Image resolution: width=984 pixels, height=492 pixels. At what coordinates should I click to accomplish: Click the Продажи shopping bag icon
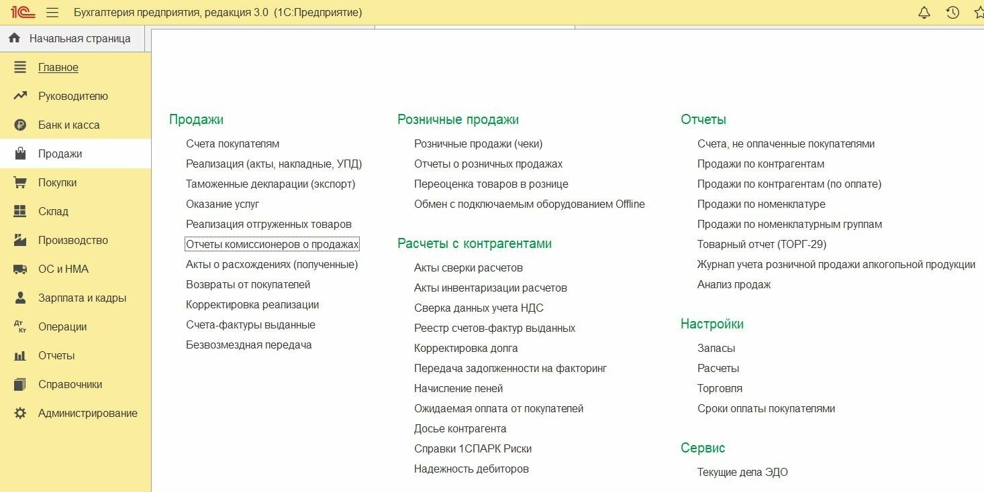coord(20,153)
